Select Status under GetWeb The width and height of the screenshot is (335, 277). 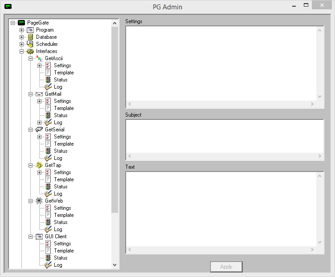61,222
